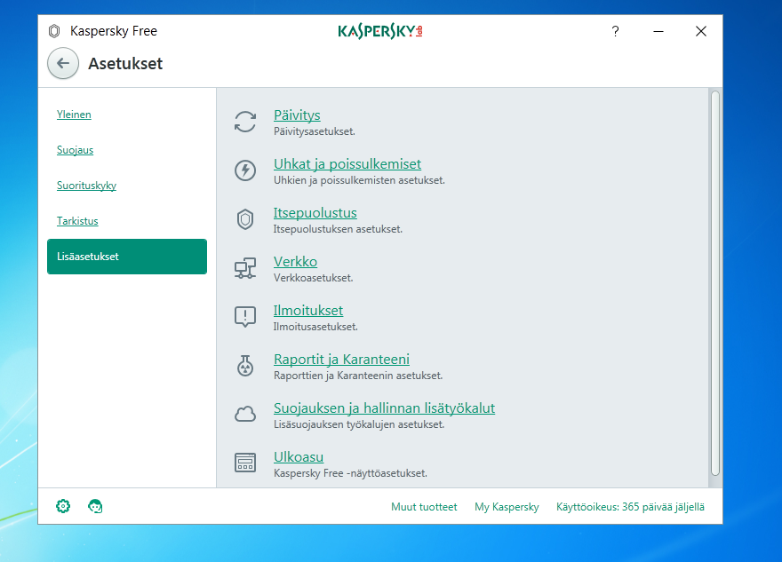The image size is (782, 562).
Task: Click the window layout icon beside Ulkoasu
Action: [x=245, y=463]
